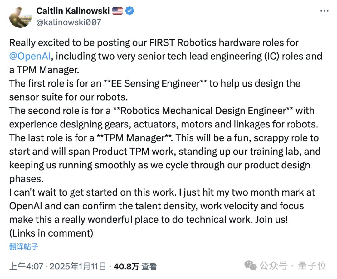Click the (Links in comment) line
The width and height of the screenshot is (337, 279).
pyautogui.click(x=51, y=233)
